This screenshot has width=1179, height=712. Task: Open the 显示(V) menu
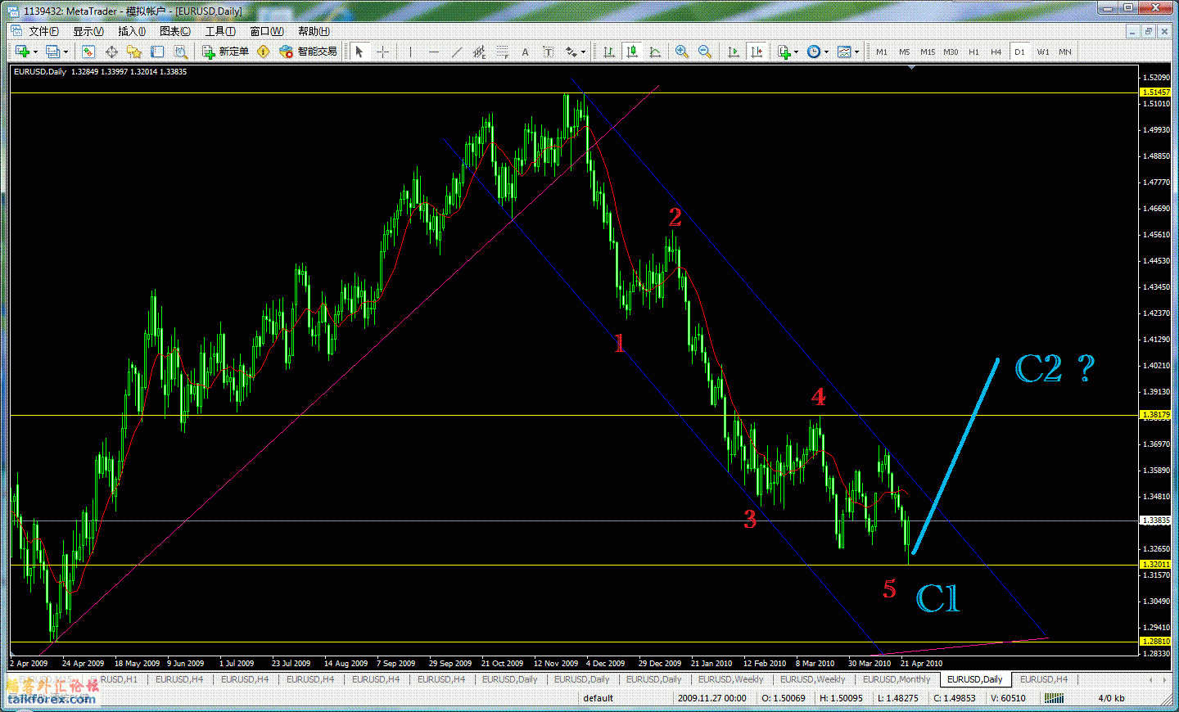click(x=88, y=31)
